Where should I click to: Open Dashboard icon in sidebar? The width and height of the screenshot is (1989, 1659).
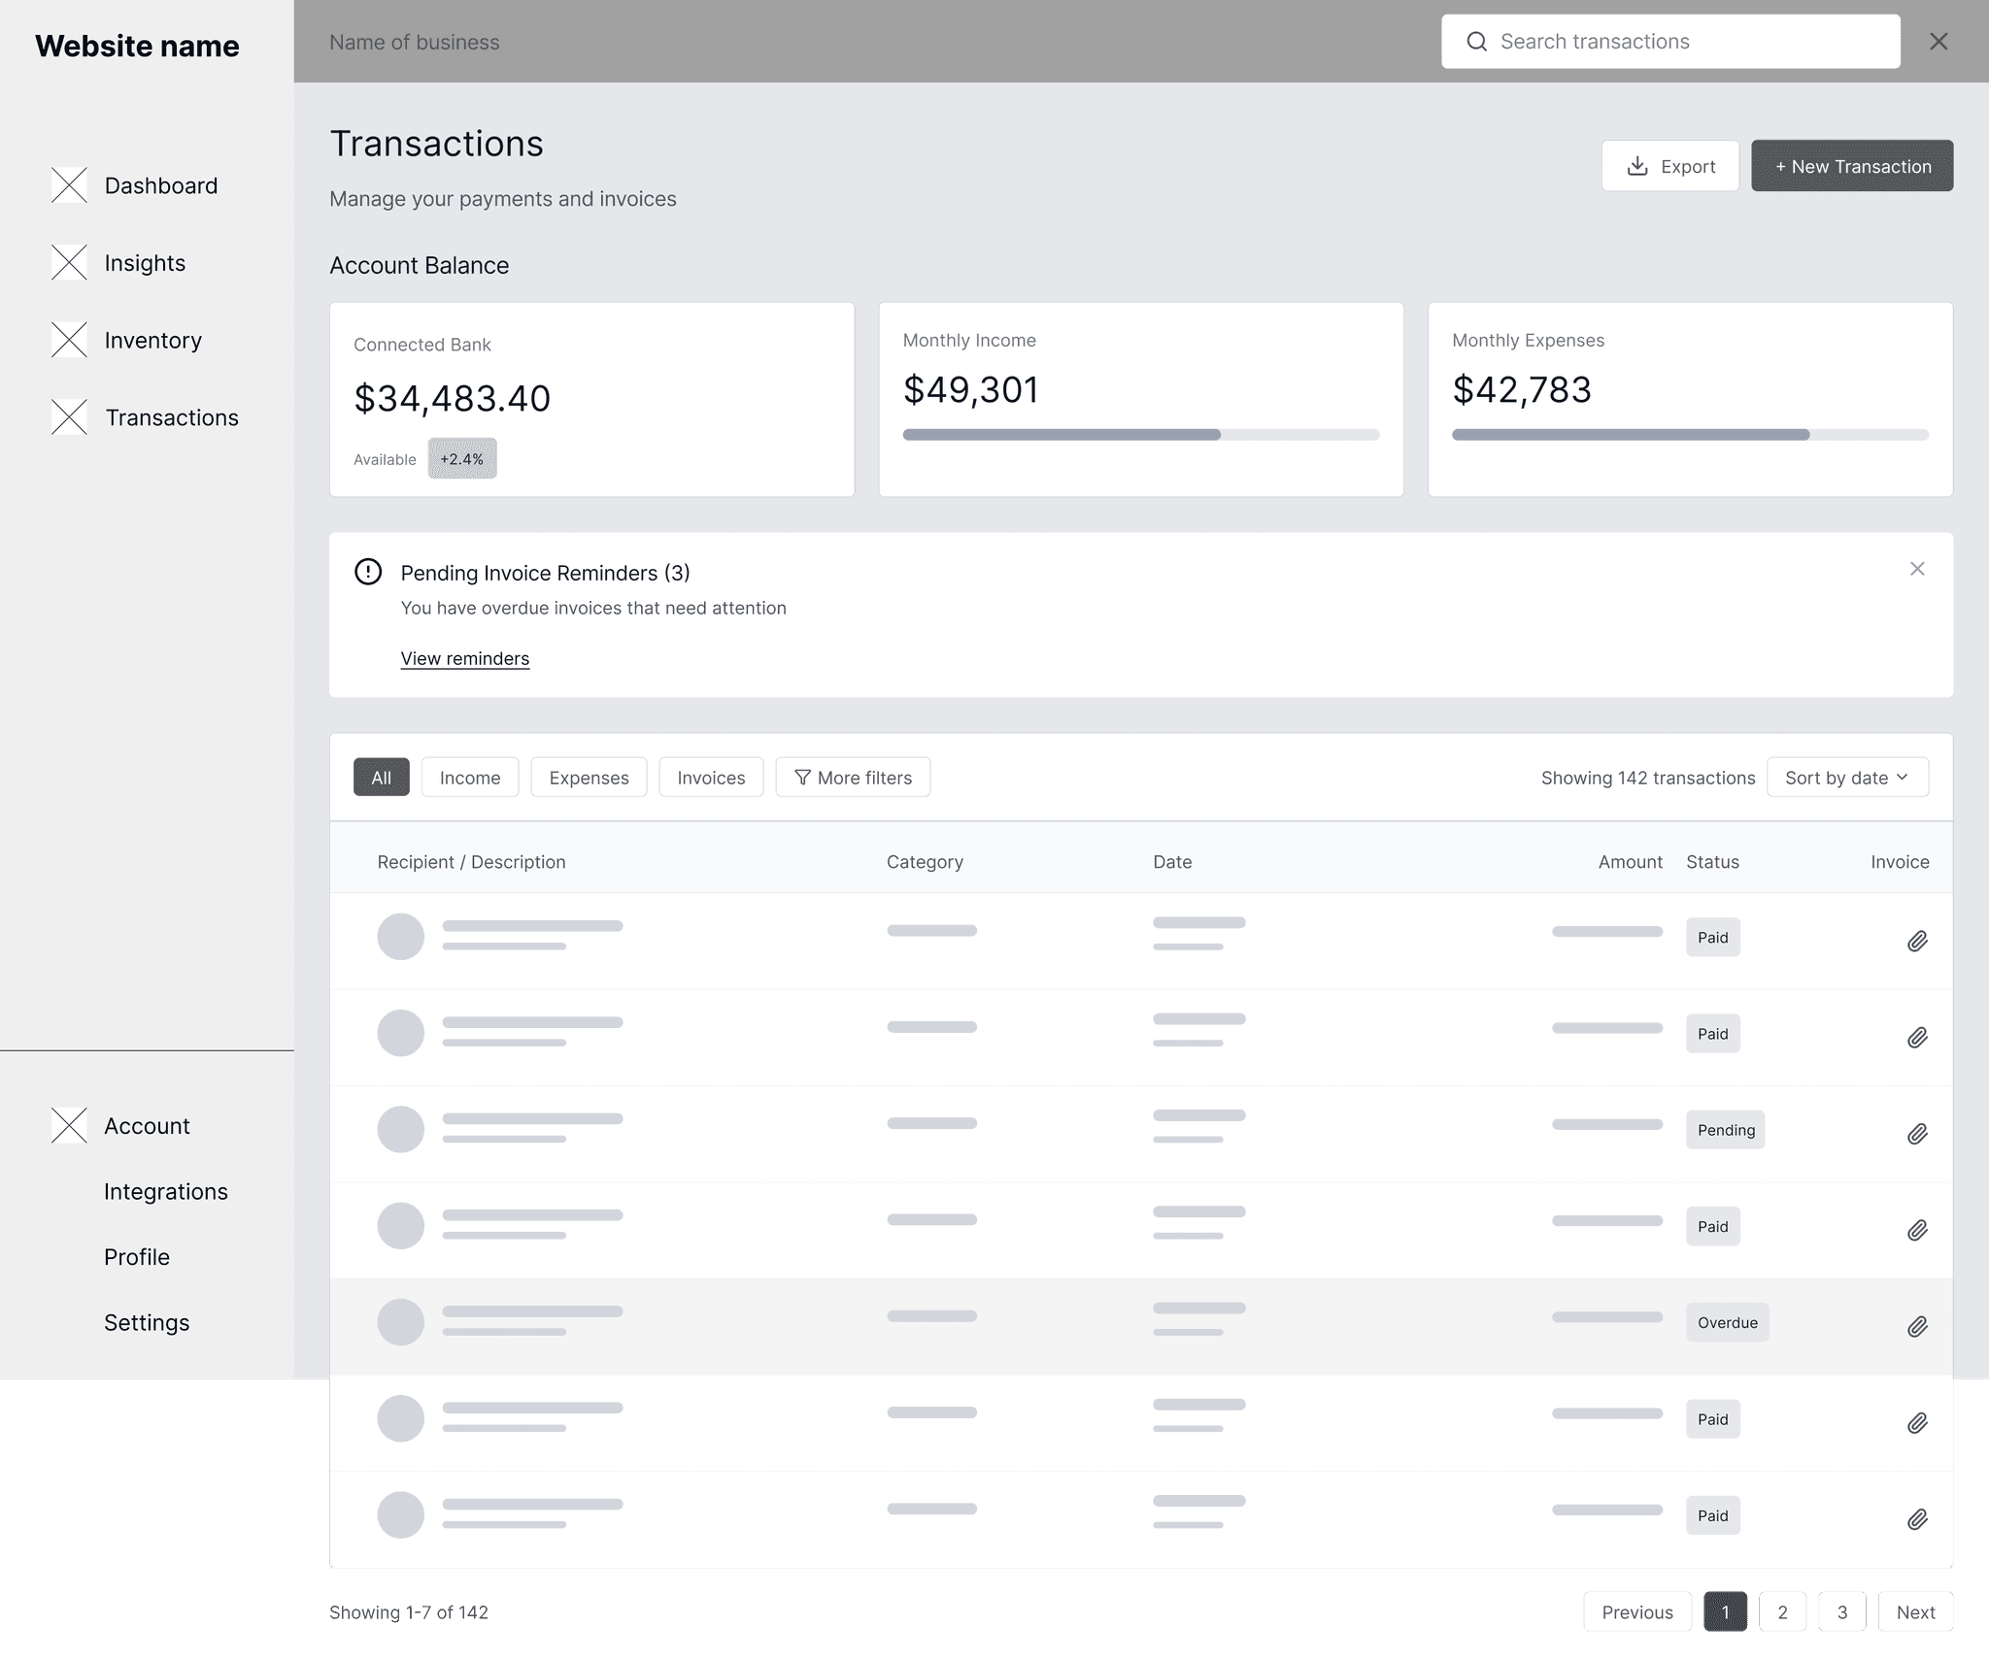(69, 185)
